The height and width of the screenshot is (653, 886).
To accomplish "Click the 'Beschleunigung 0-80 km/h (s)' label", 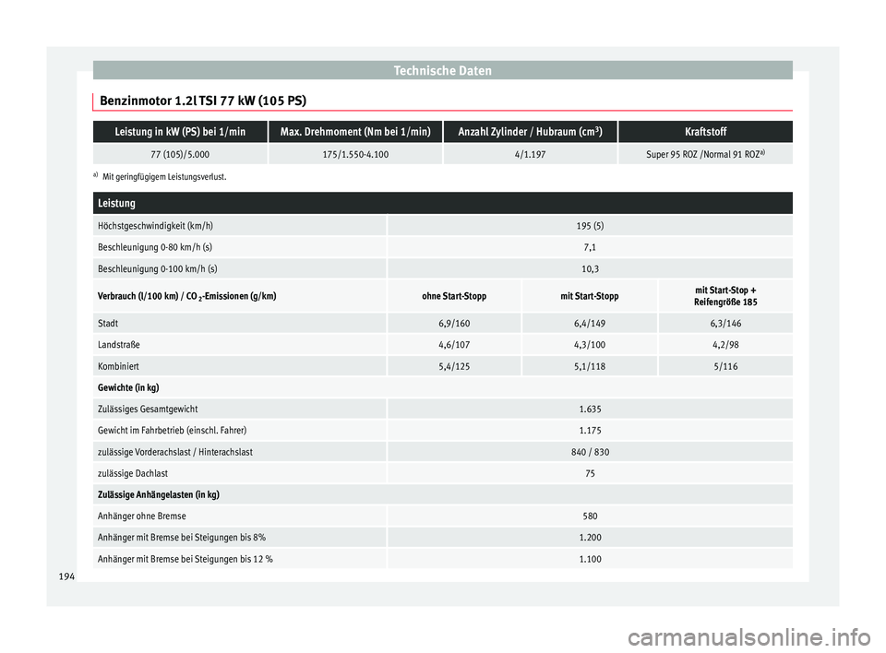I will click(155, 247).
